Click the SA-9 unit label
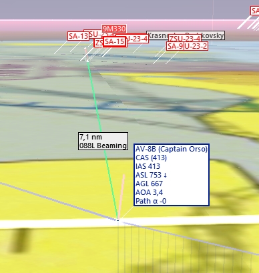The image size is (259, 273). click(175, 46)
